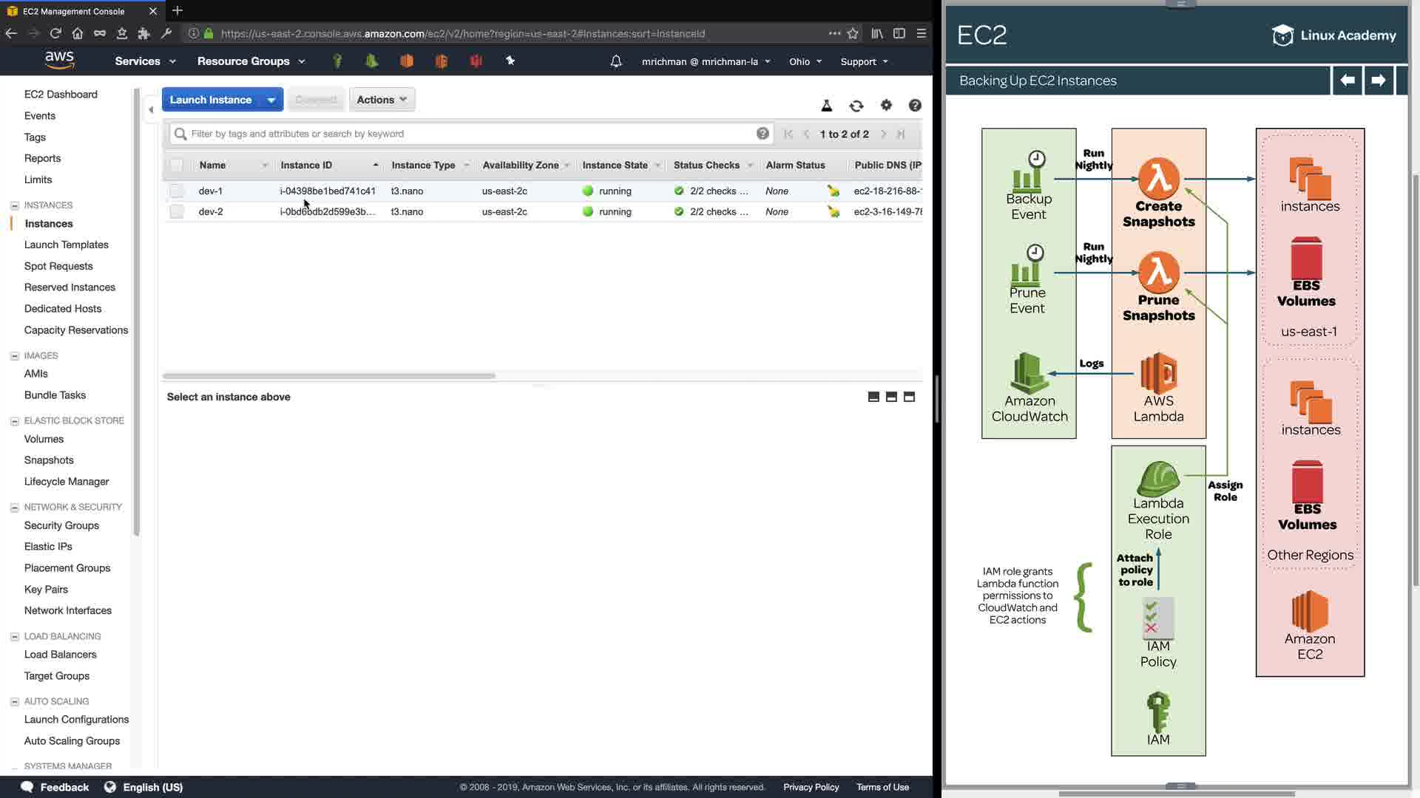Open the Actions dropdown
This screenshot has height=798, width=1420.
point(382,100)
